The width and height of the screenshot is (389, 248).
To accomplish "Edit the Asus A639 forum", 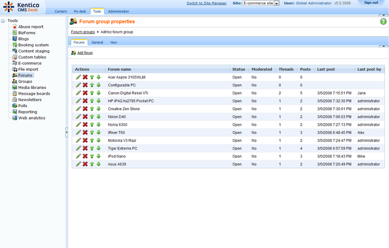I will tap(78, 164).
